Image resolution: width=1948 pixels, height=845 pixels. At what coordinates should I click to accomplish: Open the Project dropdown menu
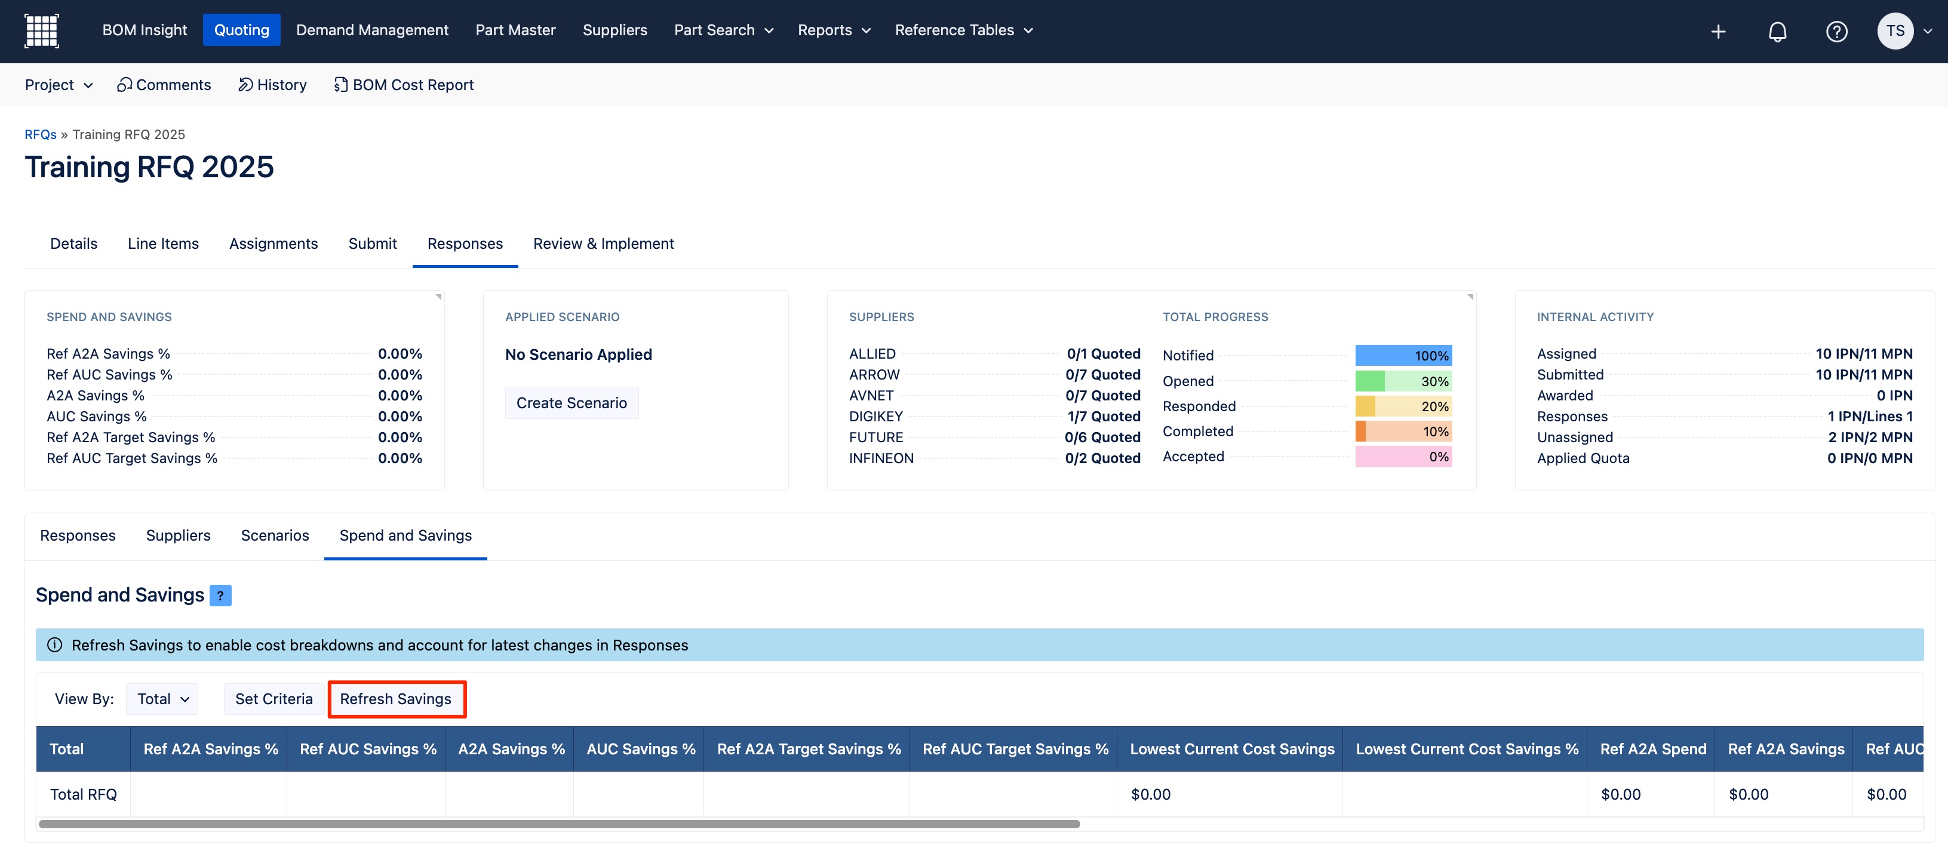click(x=59, y=85)
